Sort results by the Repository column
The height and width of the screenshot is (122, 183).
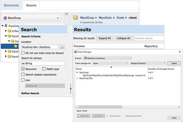pyautogui.click(x=151, y=46)
